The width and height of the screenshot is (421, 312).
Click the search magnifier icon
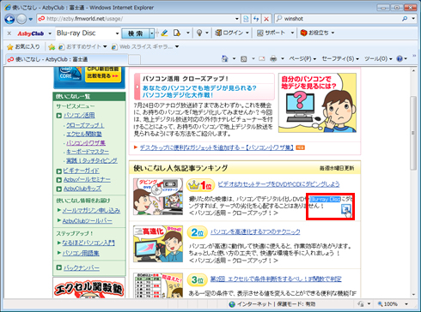405,19
